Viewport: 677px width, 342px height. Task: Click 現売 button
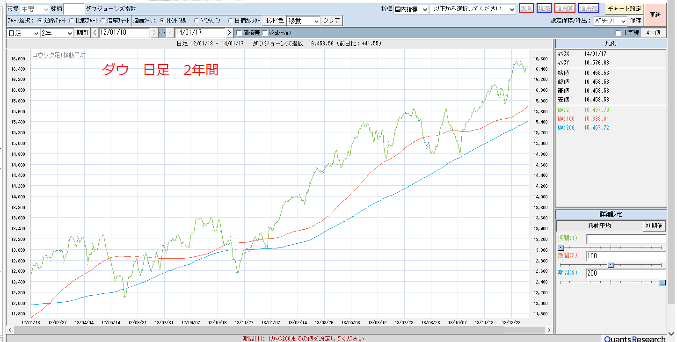544,8
